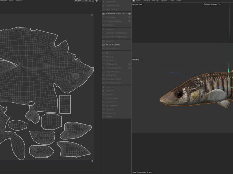233x174 pixels.
Task: Open the Panel menu in viewport
Action: (x=179, y=1)
